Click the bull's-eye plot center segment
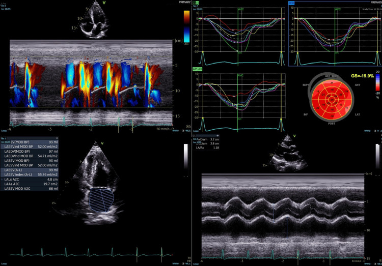 coord(332,100)
